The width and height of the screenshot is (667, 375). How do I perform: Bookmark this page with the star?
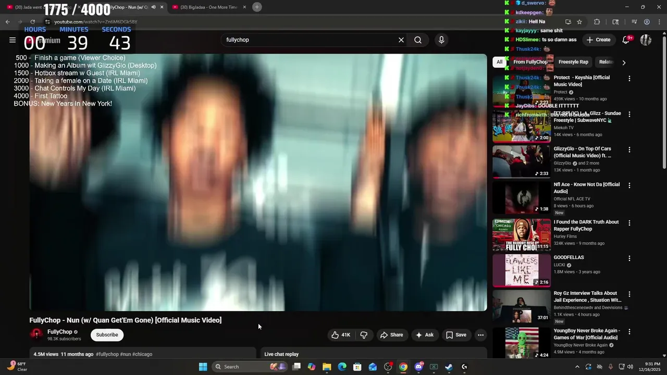tap(579, 22)
